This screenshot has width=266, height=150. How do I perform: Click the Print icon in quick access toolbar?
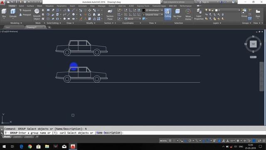25,2
